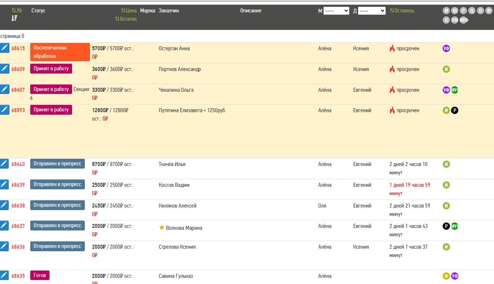Click the edit pencil for order 68615
This screenshot has height=284, width=494.
[4, 48]
